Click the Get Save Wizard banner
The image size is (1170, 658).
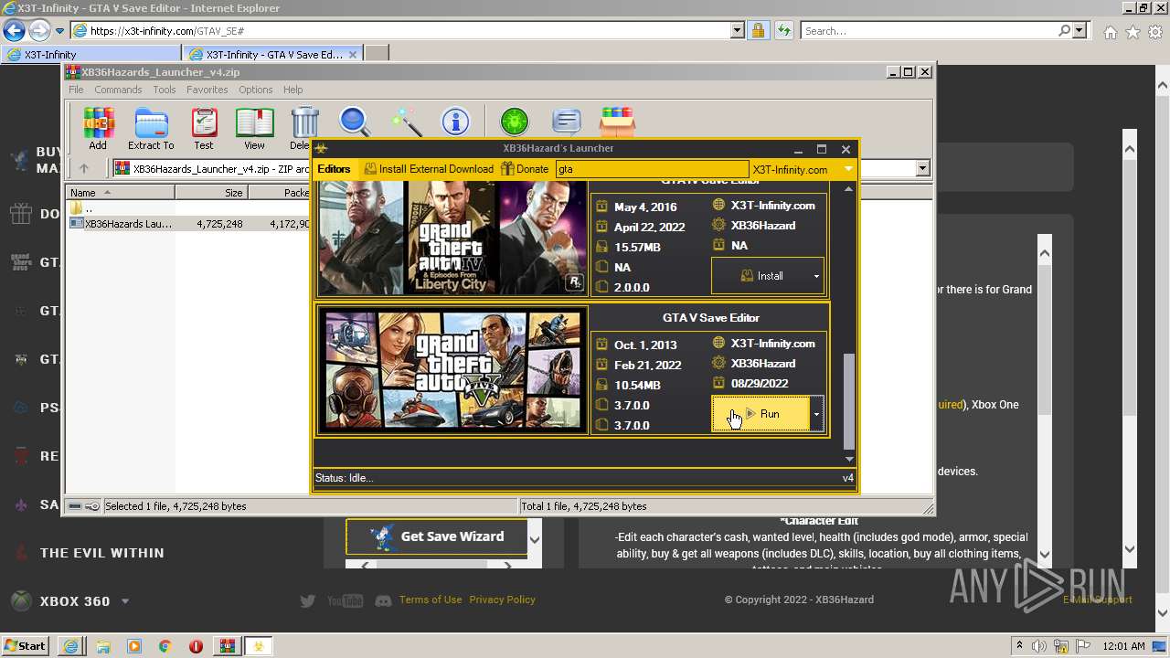point(437,537)
